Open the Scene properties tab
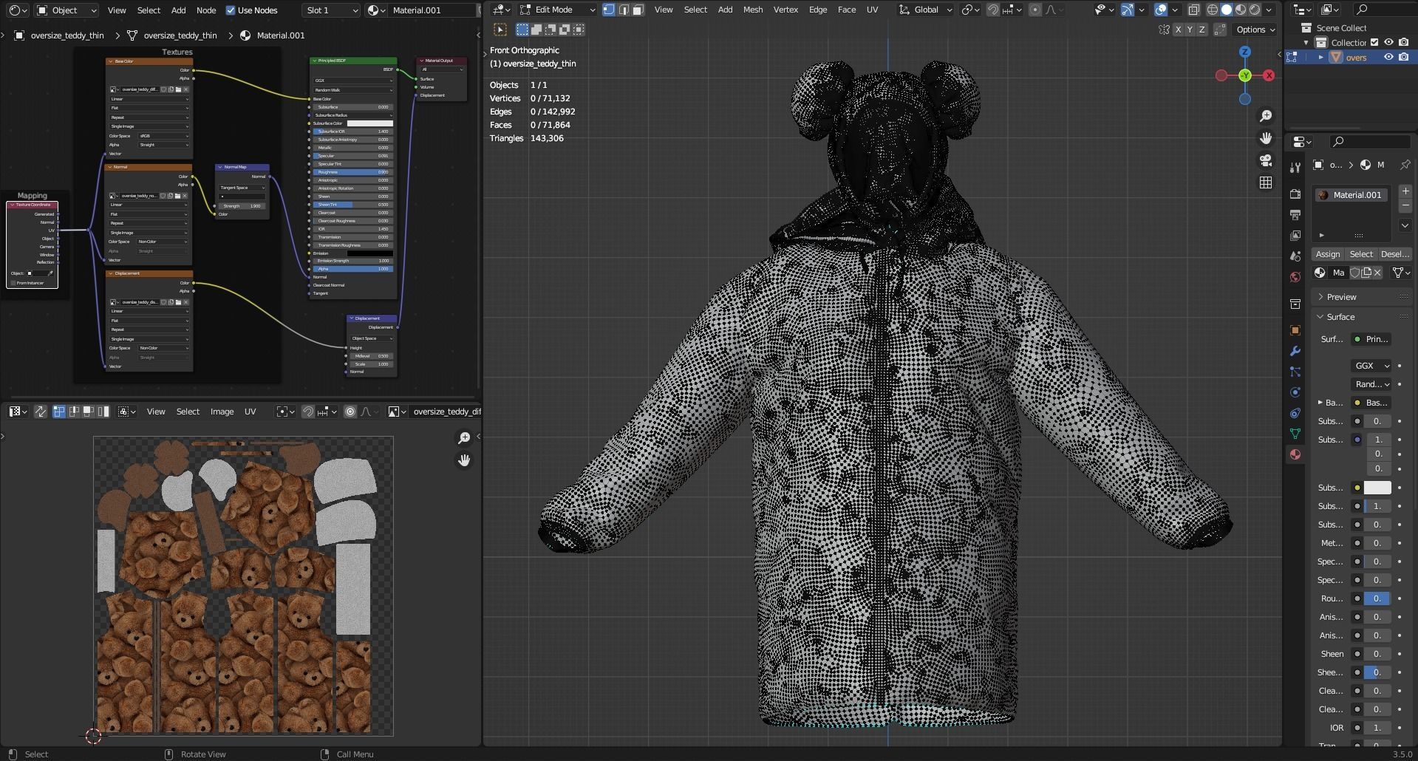 click(x=1295, y=256)
